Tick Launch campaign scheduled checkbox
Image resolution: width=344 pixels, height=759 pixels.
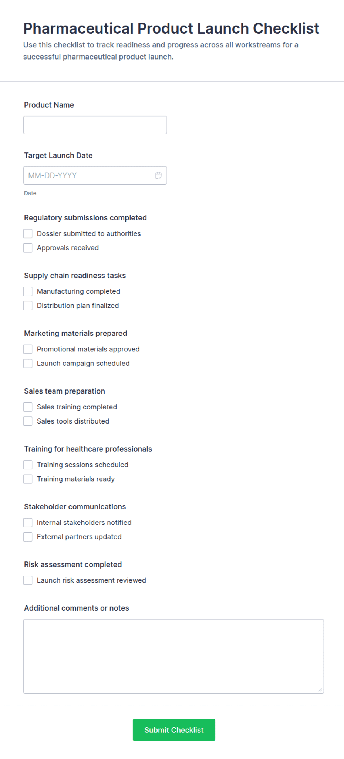[x=28, y=363]
